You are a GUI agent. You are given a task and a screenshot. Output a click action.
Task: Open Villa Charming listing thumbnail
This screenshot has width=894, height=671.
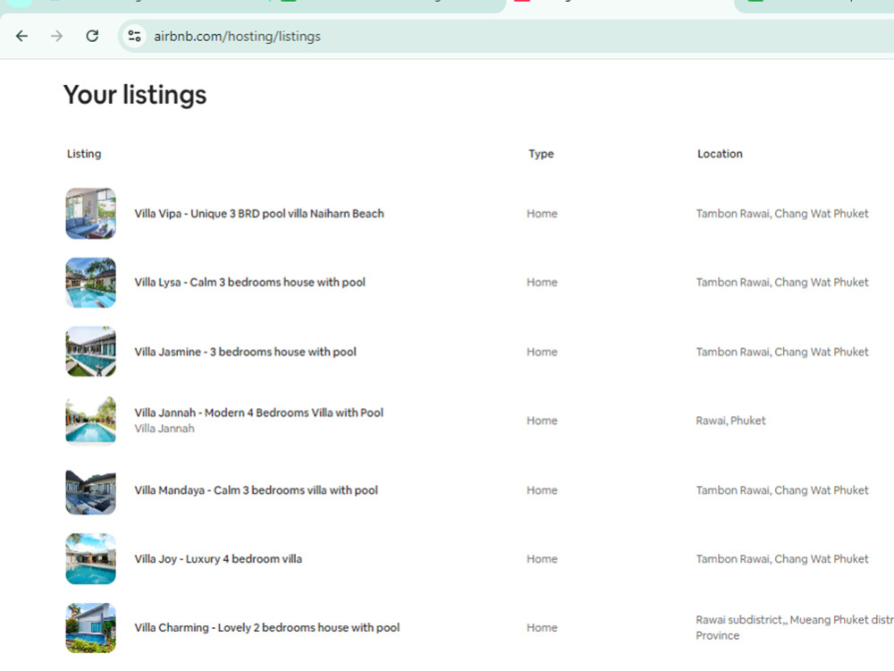click(x=90, y=628)
